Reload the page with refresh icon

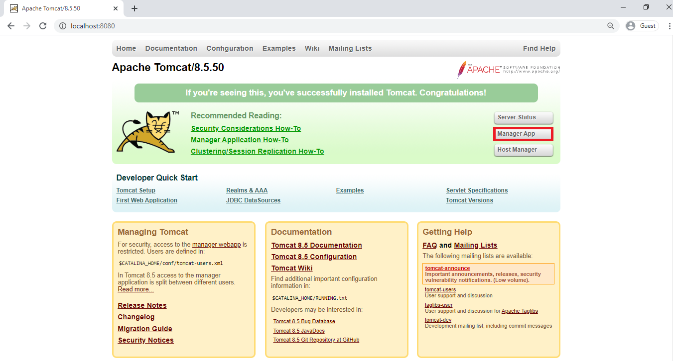pos(43,26)
